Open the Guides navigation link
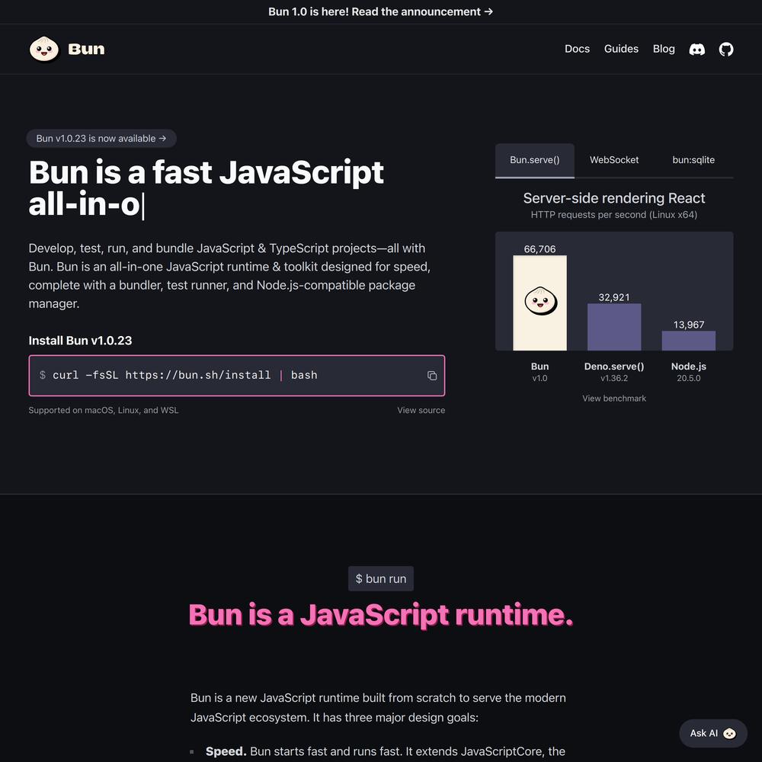This screenshot has width=762, height=762. point(621,49)
